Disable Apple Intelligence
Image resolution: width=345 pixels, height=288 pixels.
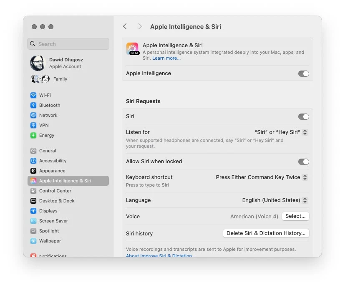(x=304, y=73)
